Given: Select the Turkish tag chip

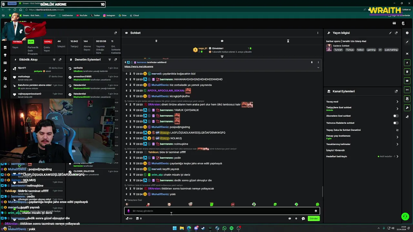Looking at the screenshot, I should click(338, 50).
